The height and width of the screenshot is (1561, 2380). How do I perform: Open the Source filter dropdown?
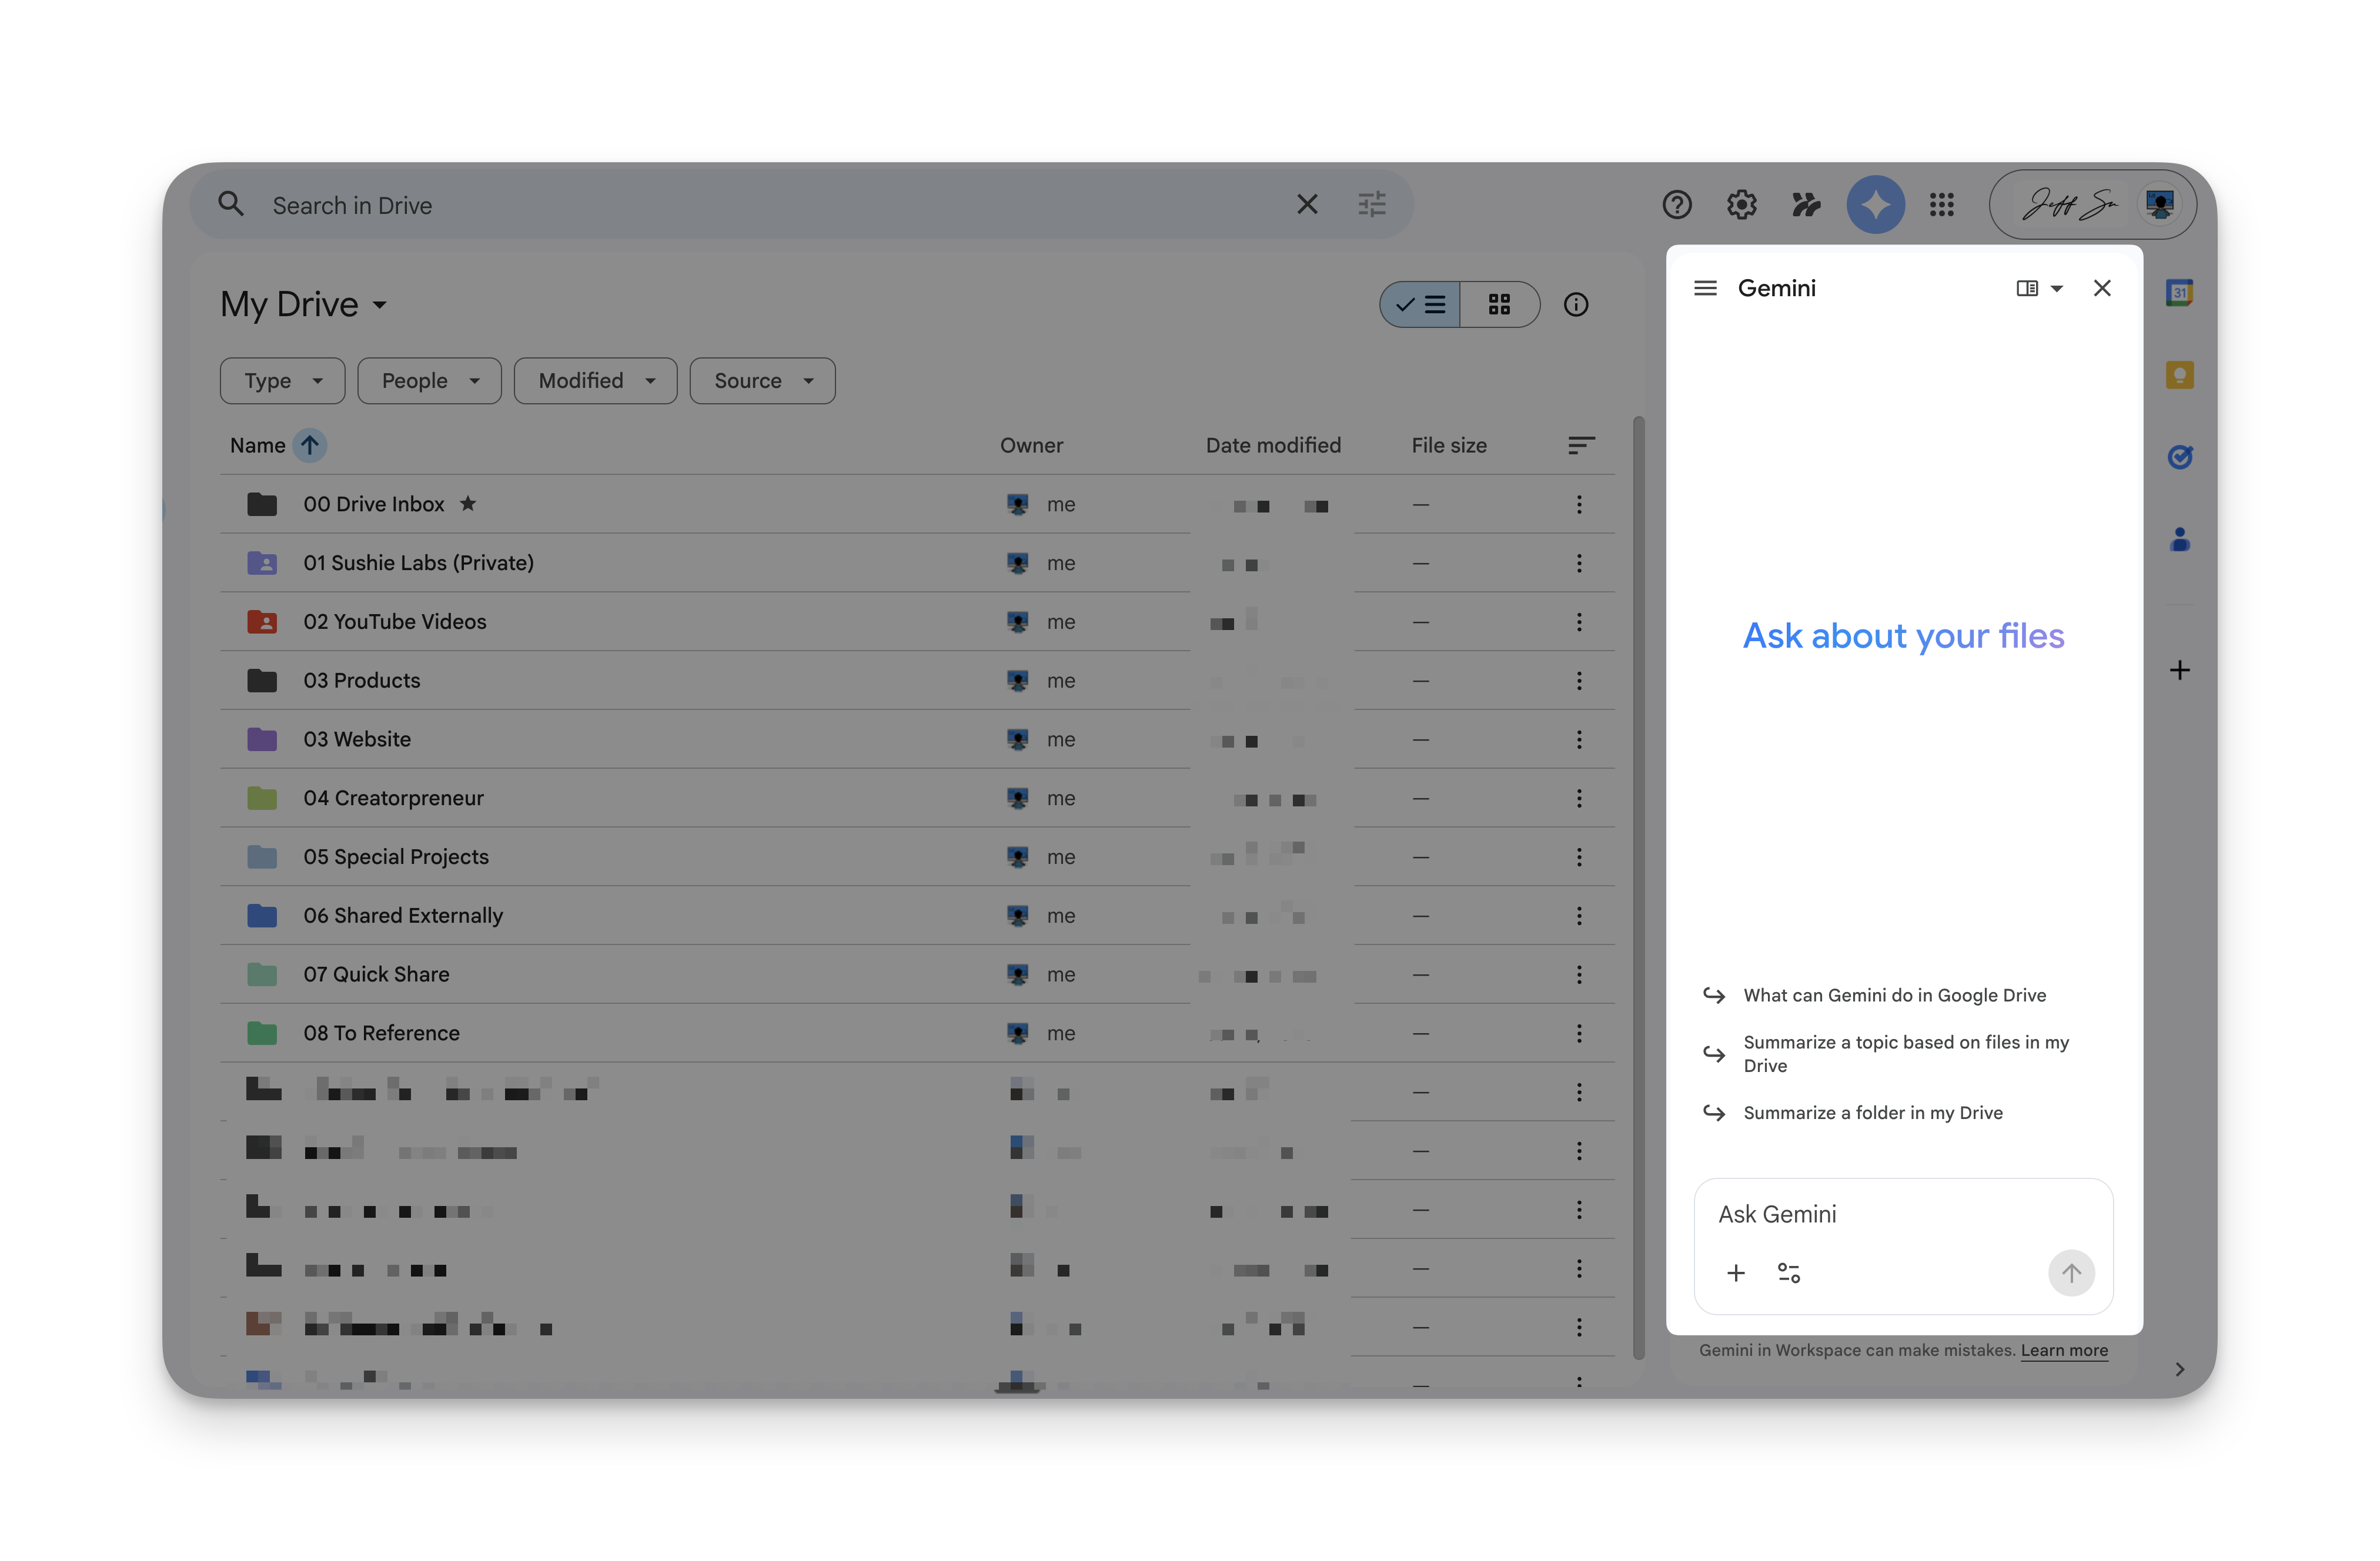762,381
